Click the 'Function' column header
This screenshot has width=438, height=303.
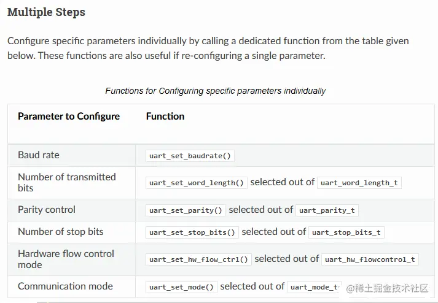tap(165, 116)
